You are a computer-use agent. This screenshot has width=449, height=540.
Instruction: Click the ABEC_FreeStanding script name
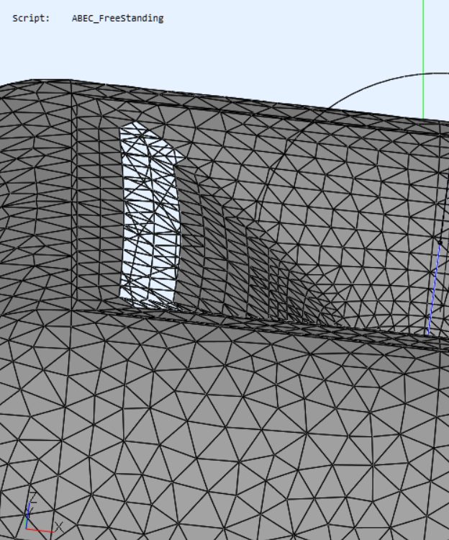[x=118, y=18]
